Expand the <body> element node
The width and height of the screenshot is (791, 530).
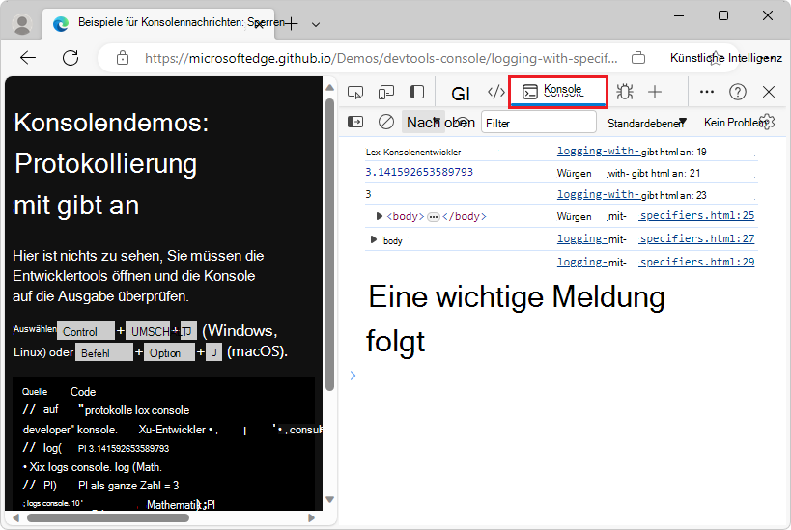[x=379, y=216]
